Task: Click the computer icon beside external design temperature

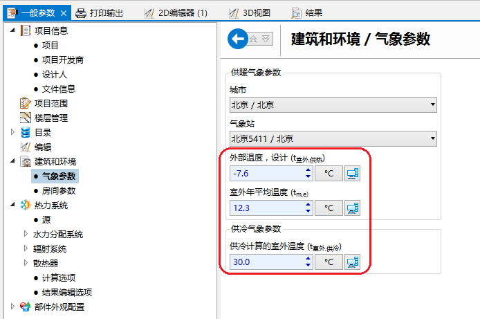Action: pyautogui.click(x=353, y=173)
